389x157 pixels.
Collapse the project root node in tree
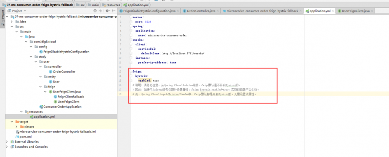click(x=7, y=17)
